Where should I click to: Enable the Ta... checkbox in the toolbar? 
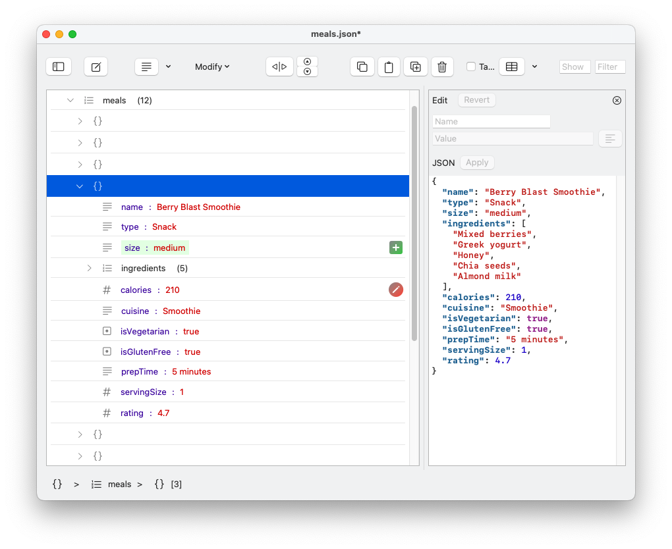[x=472, y=66]
